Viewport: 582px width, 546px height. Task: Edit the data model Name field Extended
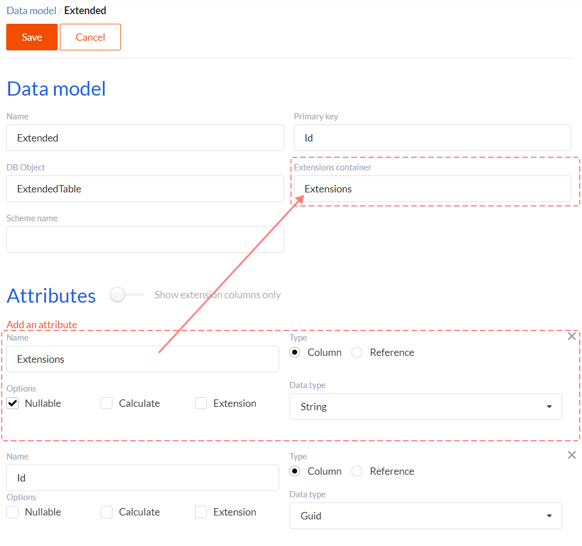(145, 138)
